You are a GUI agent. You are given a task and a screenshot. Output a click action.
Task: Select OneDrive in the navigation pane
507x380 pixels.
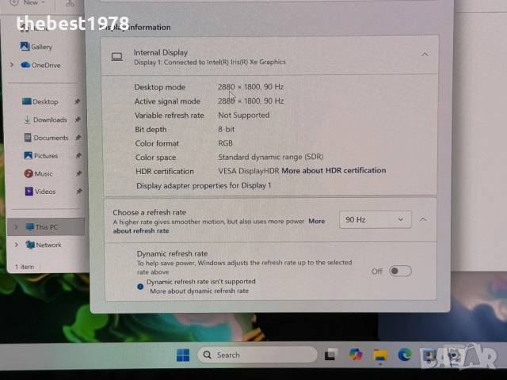pos(40,65)
